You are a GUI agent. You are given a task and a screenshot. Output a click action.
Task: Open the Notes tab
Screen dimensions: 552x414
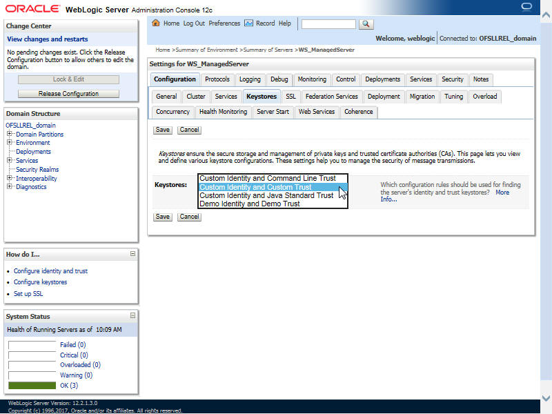(481, 79)
